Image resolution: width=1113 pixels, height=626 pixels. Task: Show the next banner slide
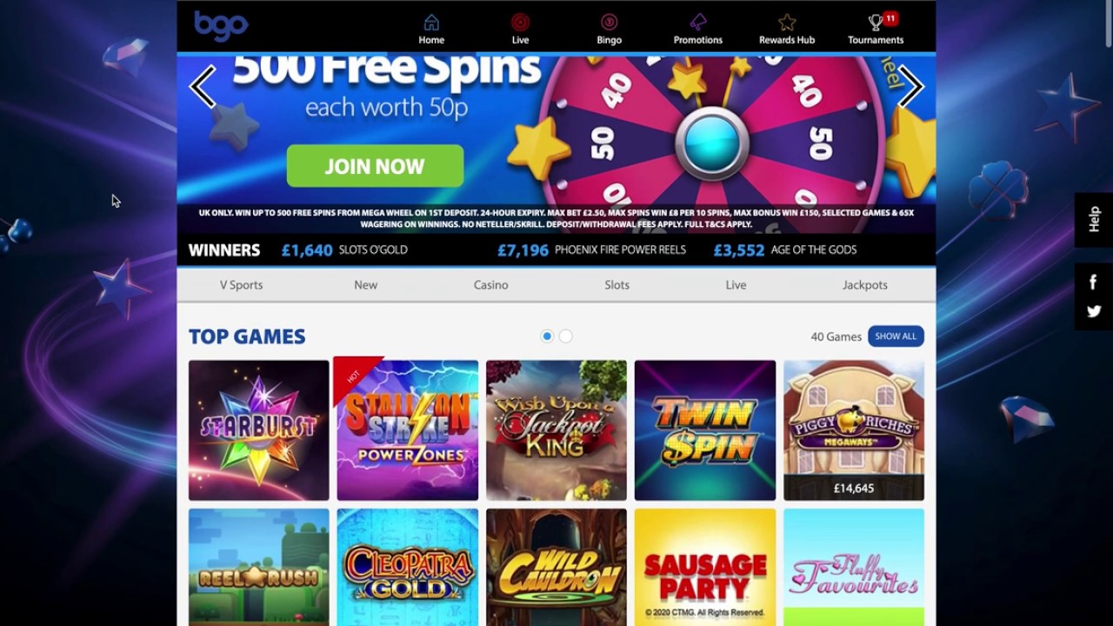tap(910, 86)
